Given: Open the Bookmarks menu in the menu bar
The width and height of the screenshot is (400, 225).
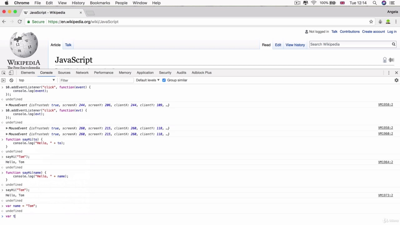Looking at the screenshot, I should (x=100, y=3).
